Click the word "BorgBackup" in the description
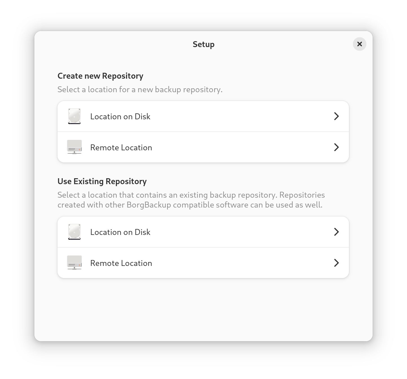Screen dimensions: 407x379 149,205
